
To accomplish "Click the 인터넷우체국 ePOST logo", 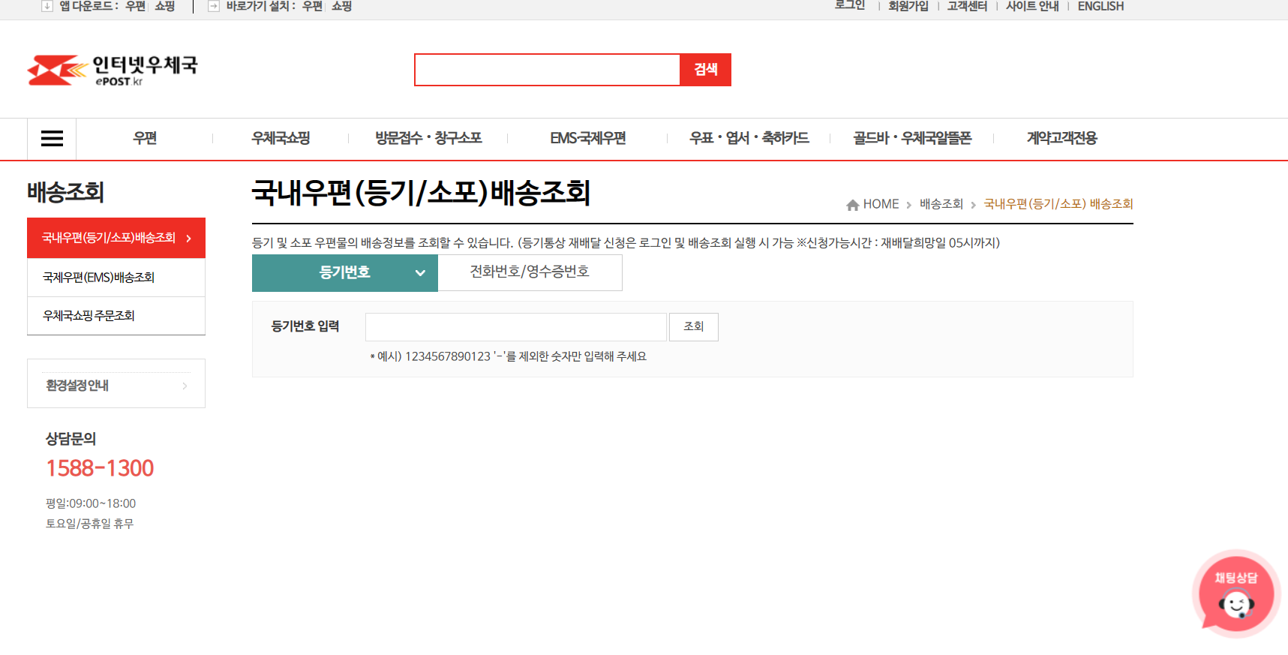I will point(113,70).
